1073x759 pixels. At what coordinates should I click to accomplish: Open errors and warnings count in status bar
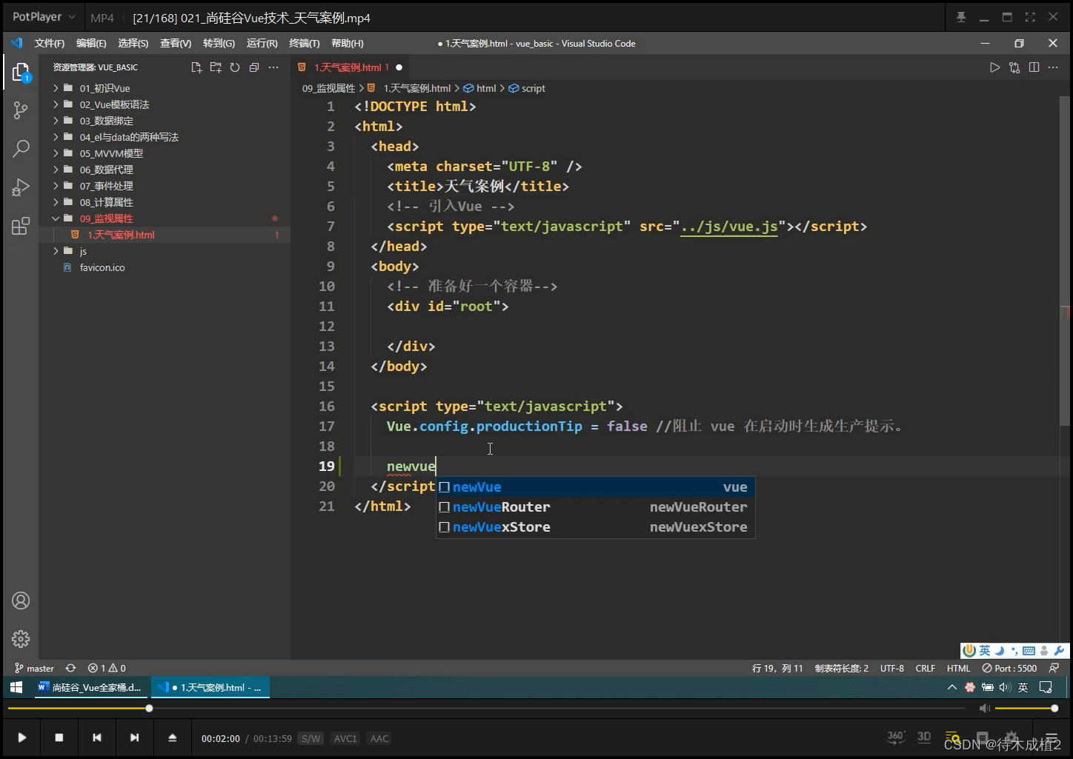point(107,668)
